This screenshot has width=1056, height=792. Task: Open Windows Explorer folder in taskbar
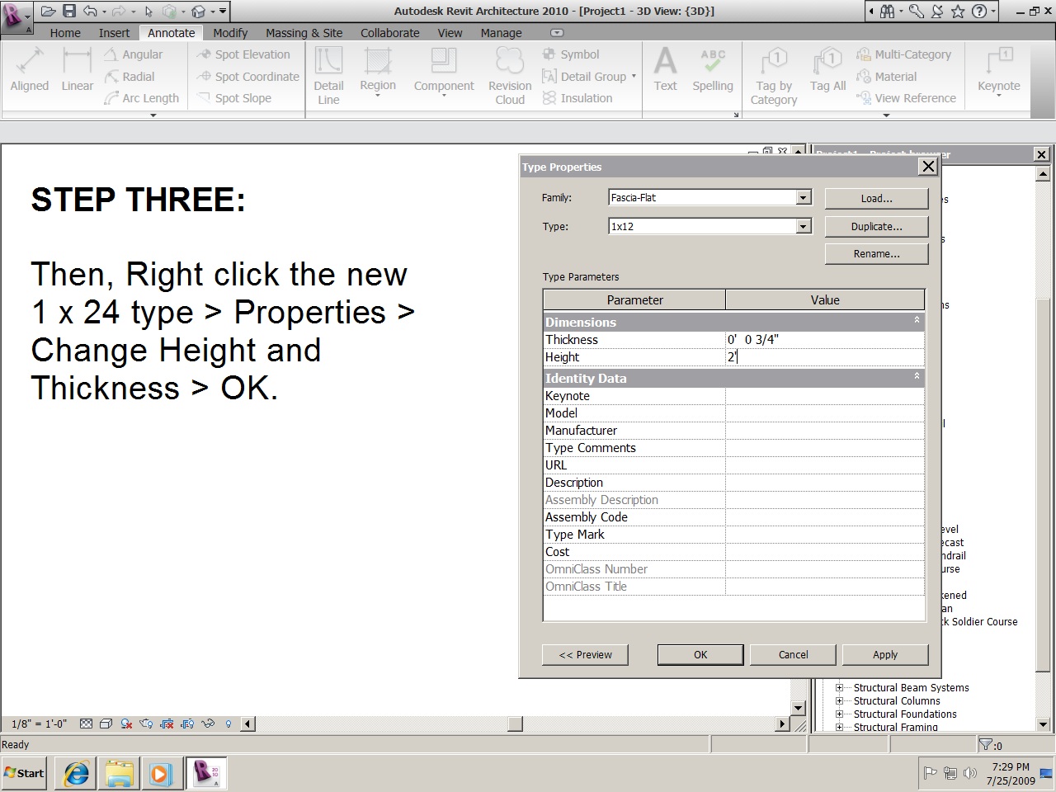pyautogui.click(x=119, y=774)
